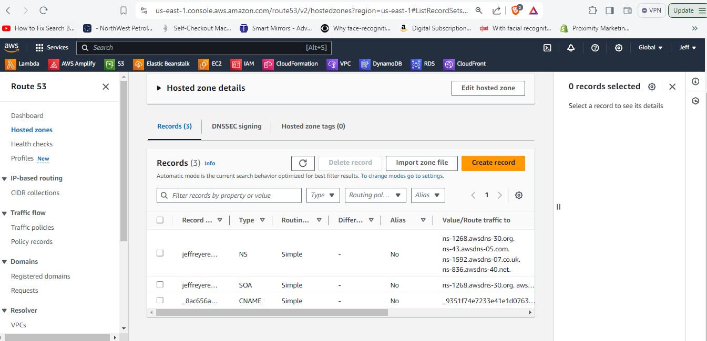Open records table preferences gear
Viewport: 707px width, 341px height.
coord(519,195)
